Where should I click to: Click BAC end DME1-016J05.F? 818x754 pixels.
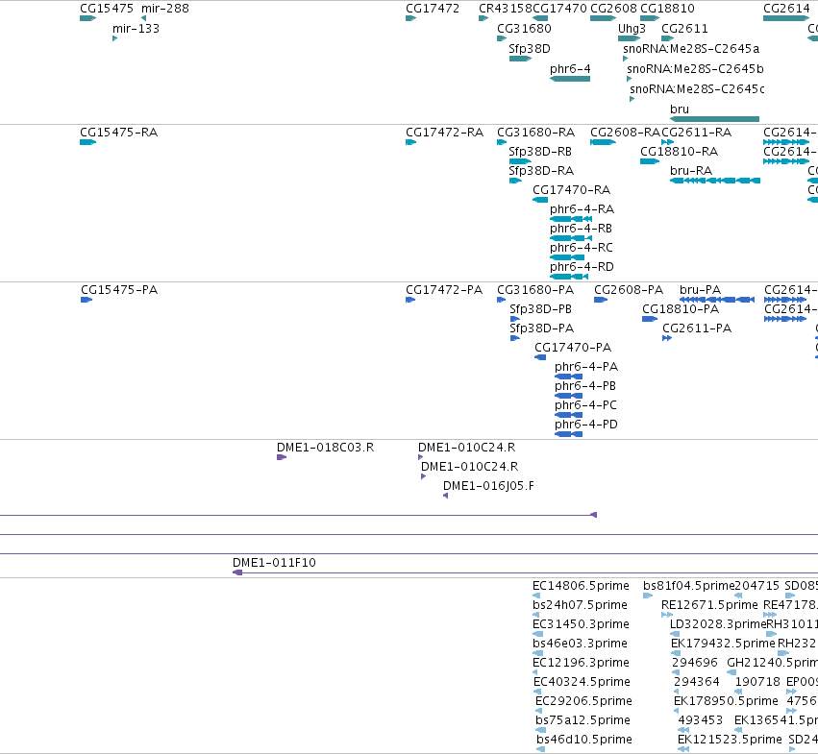(445, 496)
